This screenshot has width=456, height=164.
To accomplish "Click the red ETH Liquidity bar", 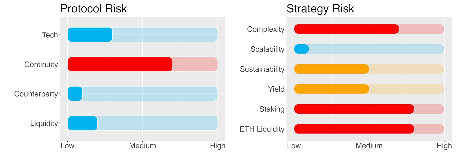I will coord(354,129).
